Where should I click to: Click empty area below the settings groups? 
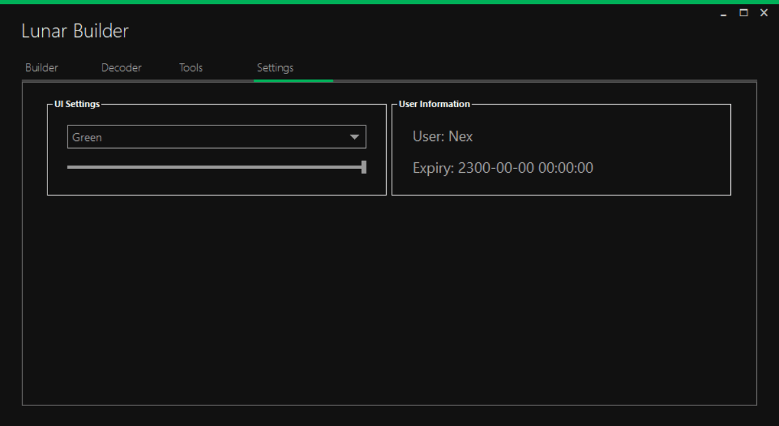coord(389,299)
